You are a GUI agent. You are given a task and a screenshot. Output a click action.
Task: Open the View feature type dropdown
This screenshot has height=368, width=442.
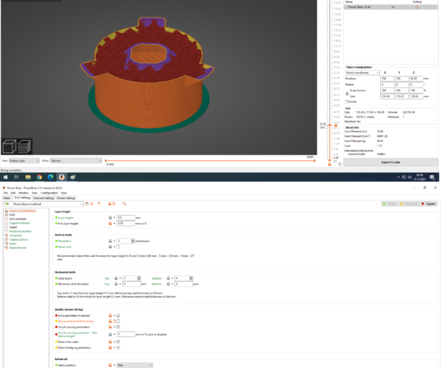pyautogui.click(x=24, y=160)
